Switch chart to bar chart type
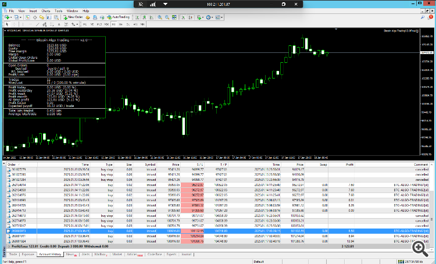This screenshot has height=264, width=436. pyautogui.click(x=137, y=17)
